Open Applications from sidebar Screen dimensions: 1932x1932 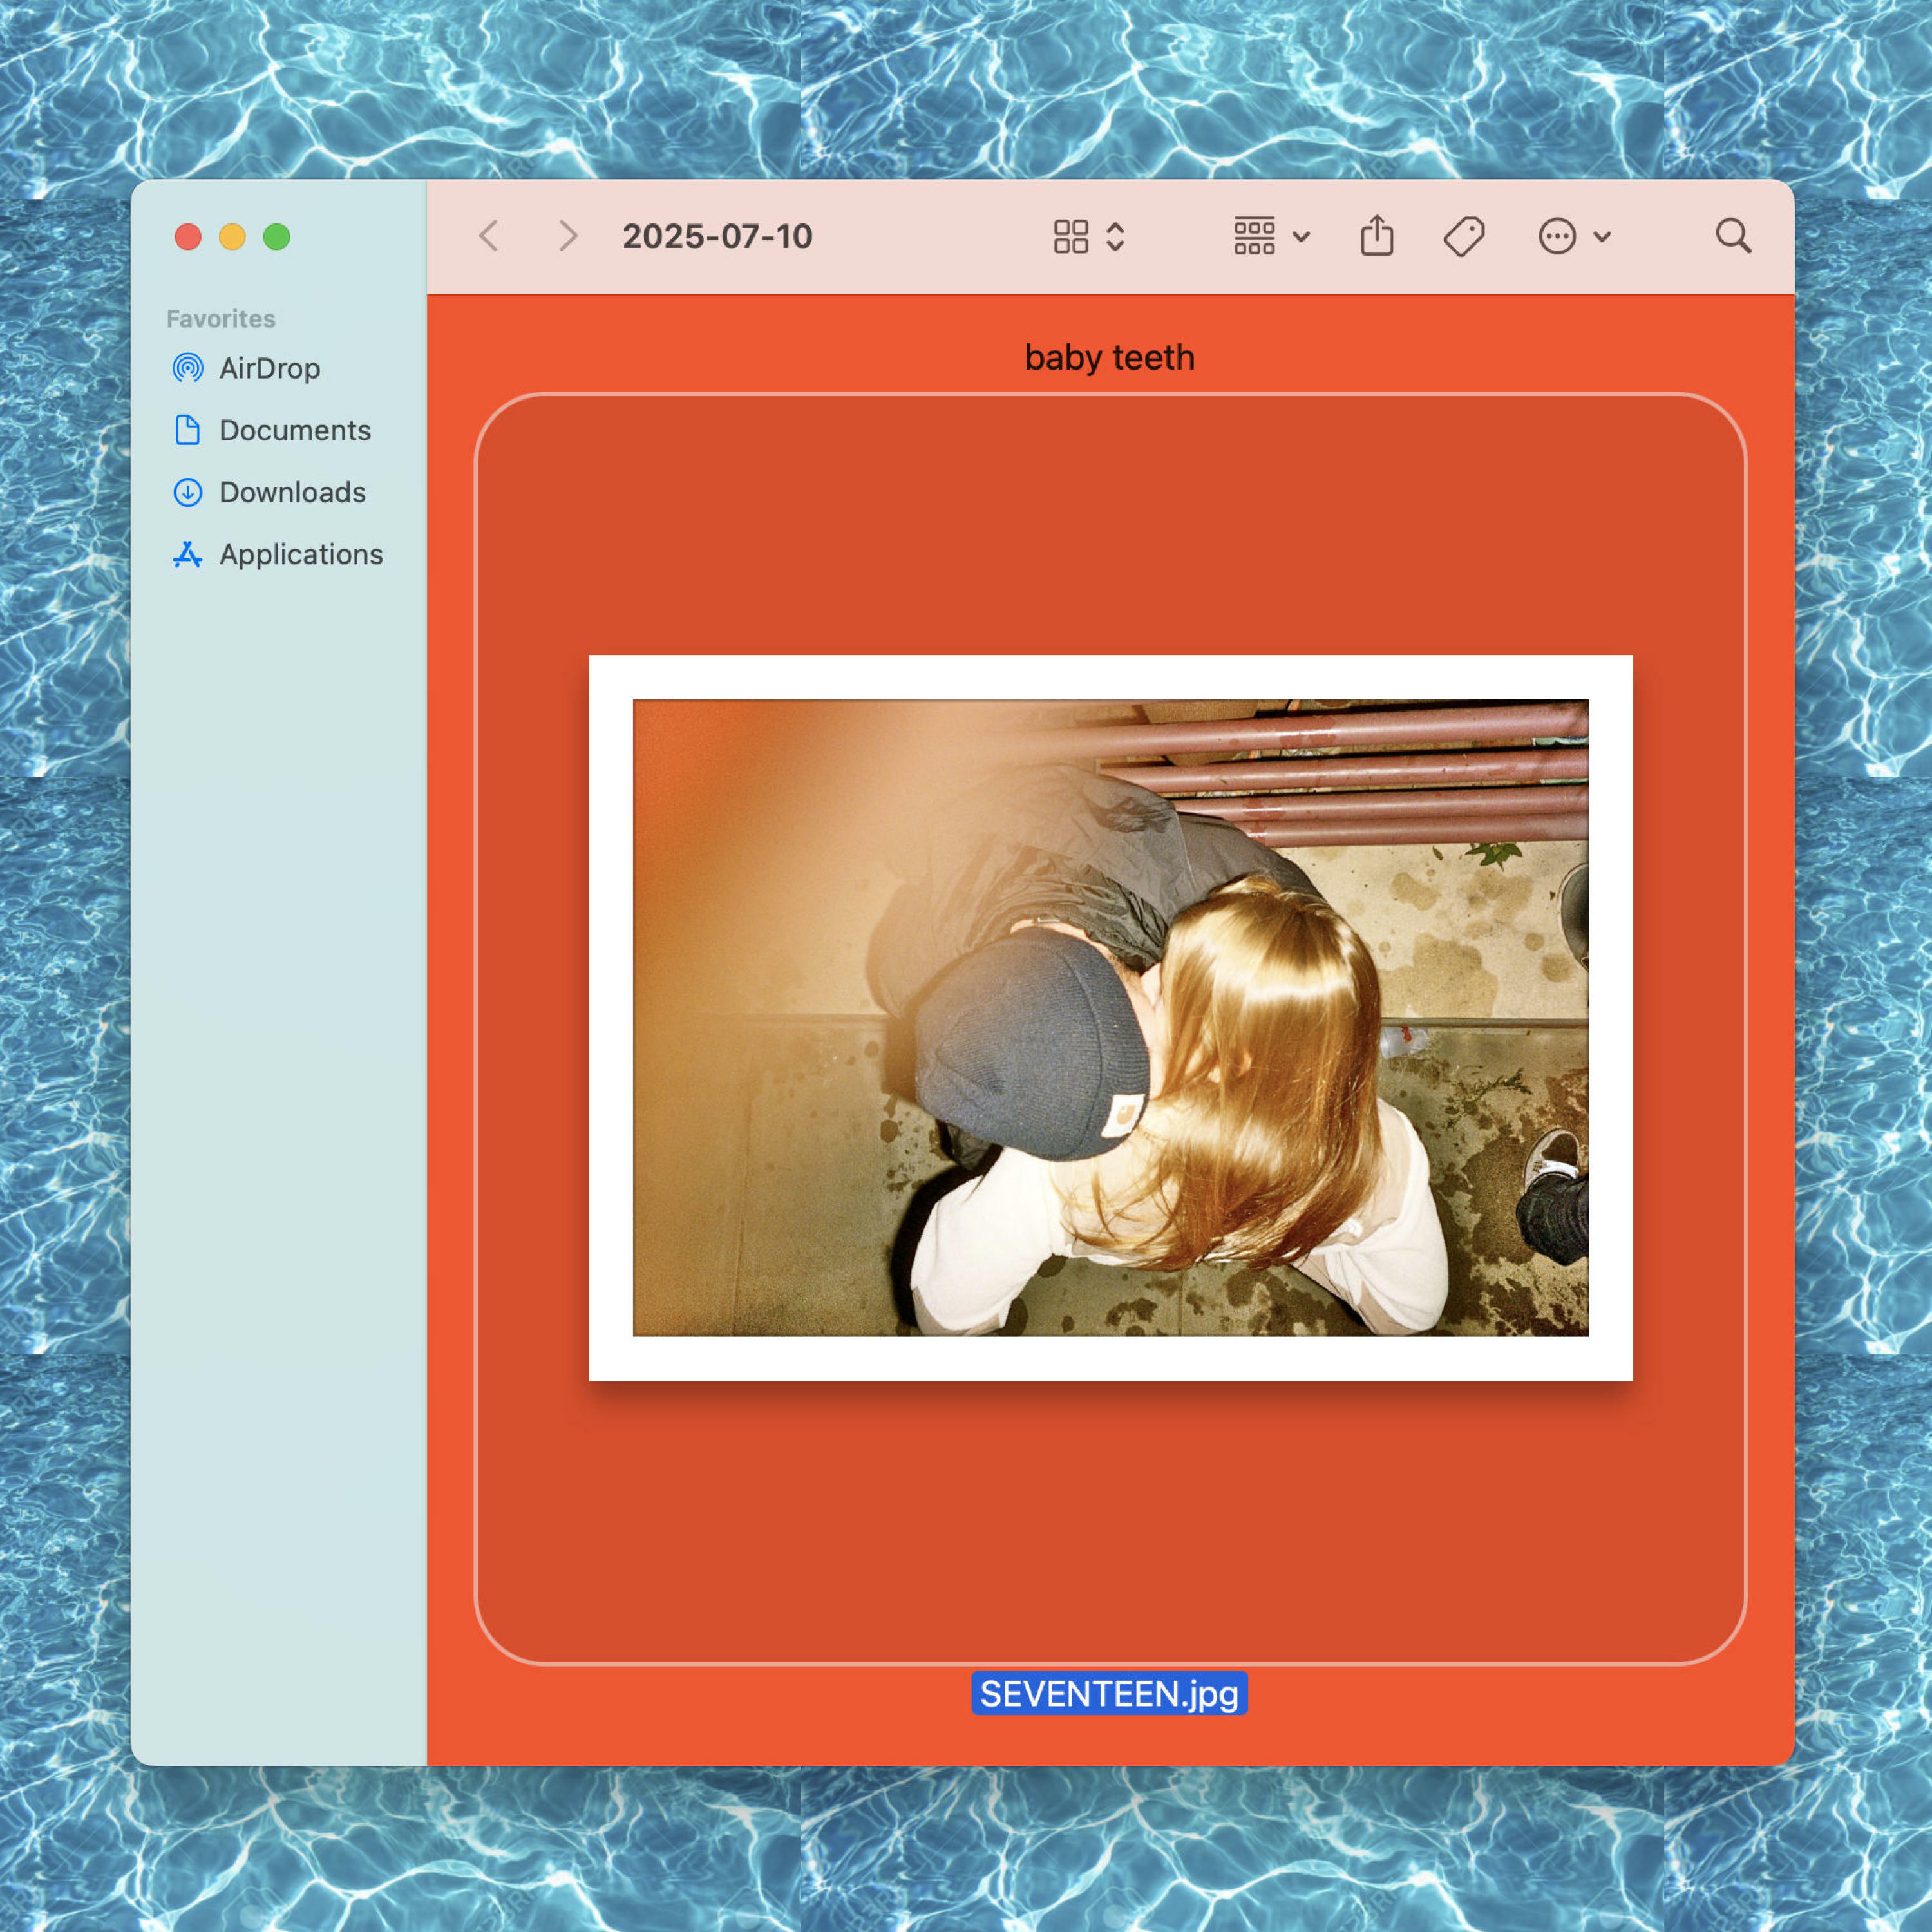point(300,554)
